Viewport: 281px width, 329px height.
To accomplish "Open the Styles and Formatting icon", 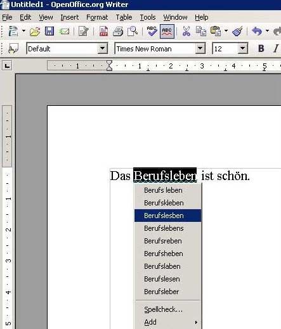I will (x=13, y=49).
